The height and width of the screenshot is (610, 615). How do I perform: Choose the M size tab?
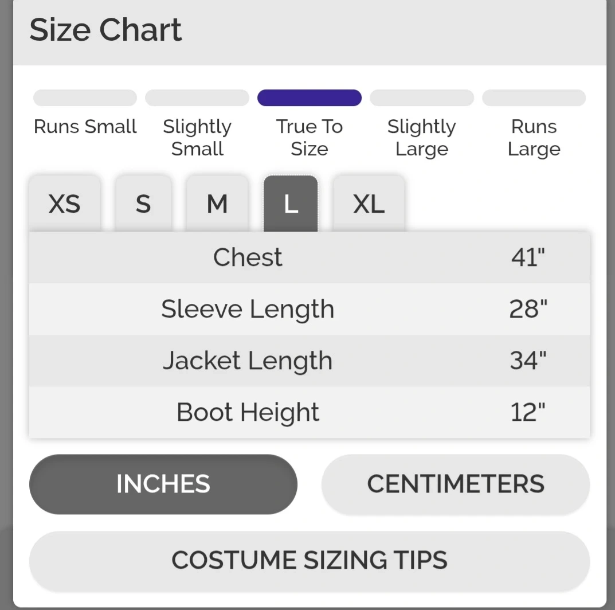pos(217,204)
